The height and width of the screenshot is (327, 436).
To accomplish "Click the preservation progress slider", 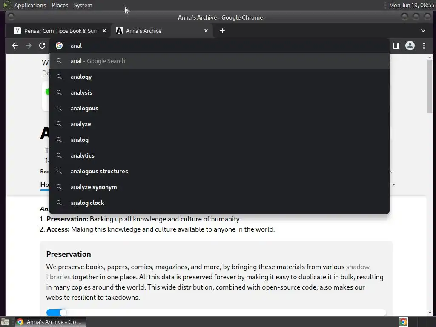I will (216, 313).
